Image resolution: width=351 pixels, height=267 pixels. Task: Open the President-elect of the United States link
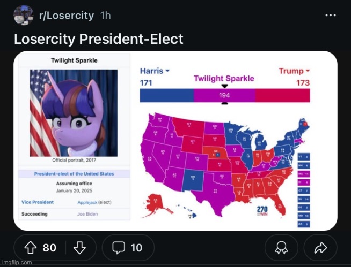tap(74, 174)
